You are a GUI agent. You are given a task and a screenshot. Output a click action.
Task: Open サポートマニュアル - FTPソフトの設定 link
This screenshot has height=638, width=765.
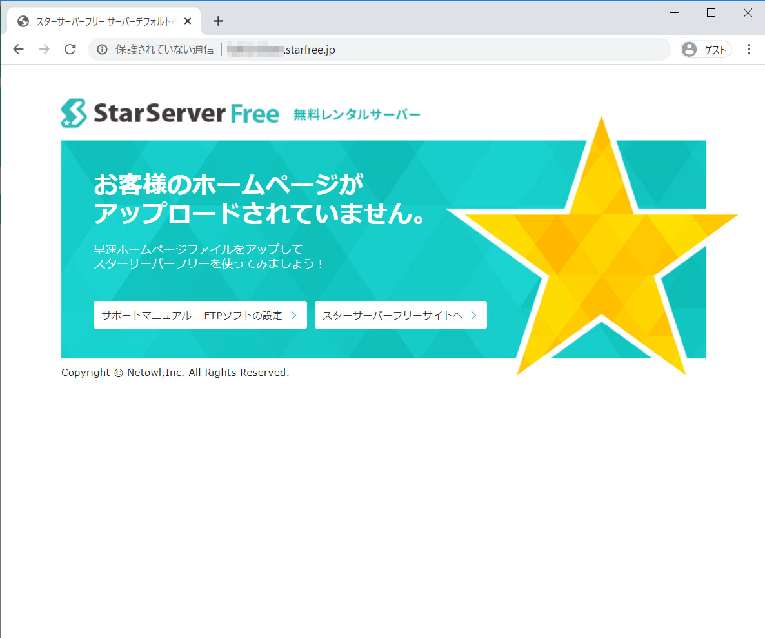tap(200, 315)
